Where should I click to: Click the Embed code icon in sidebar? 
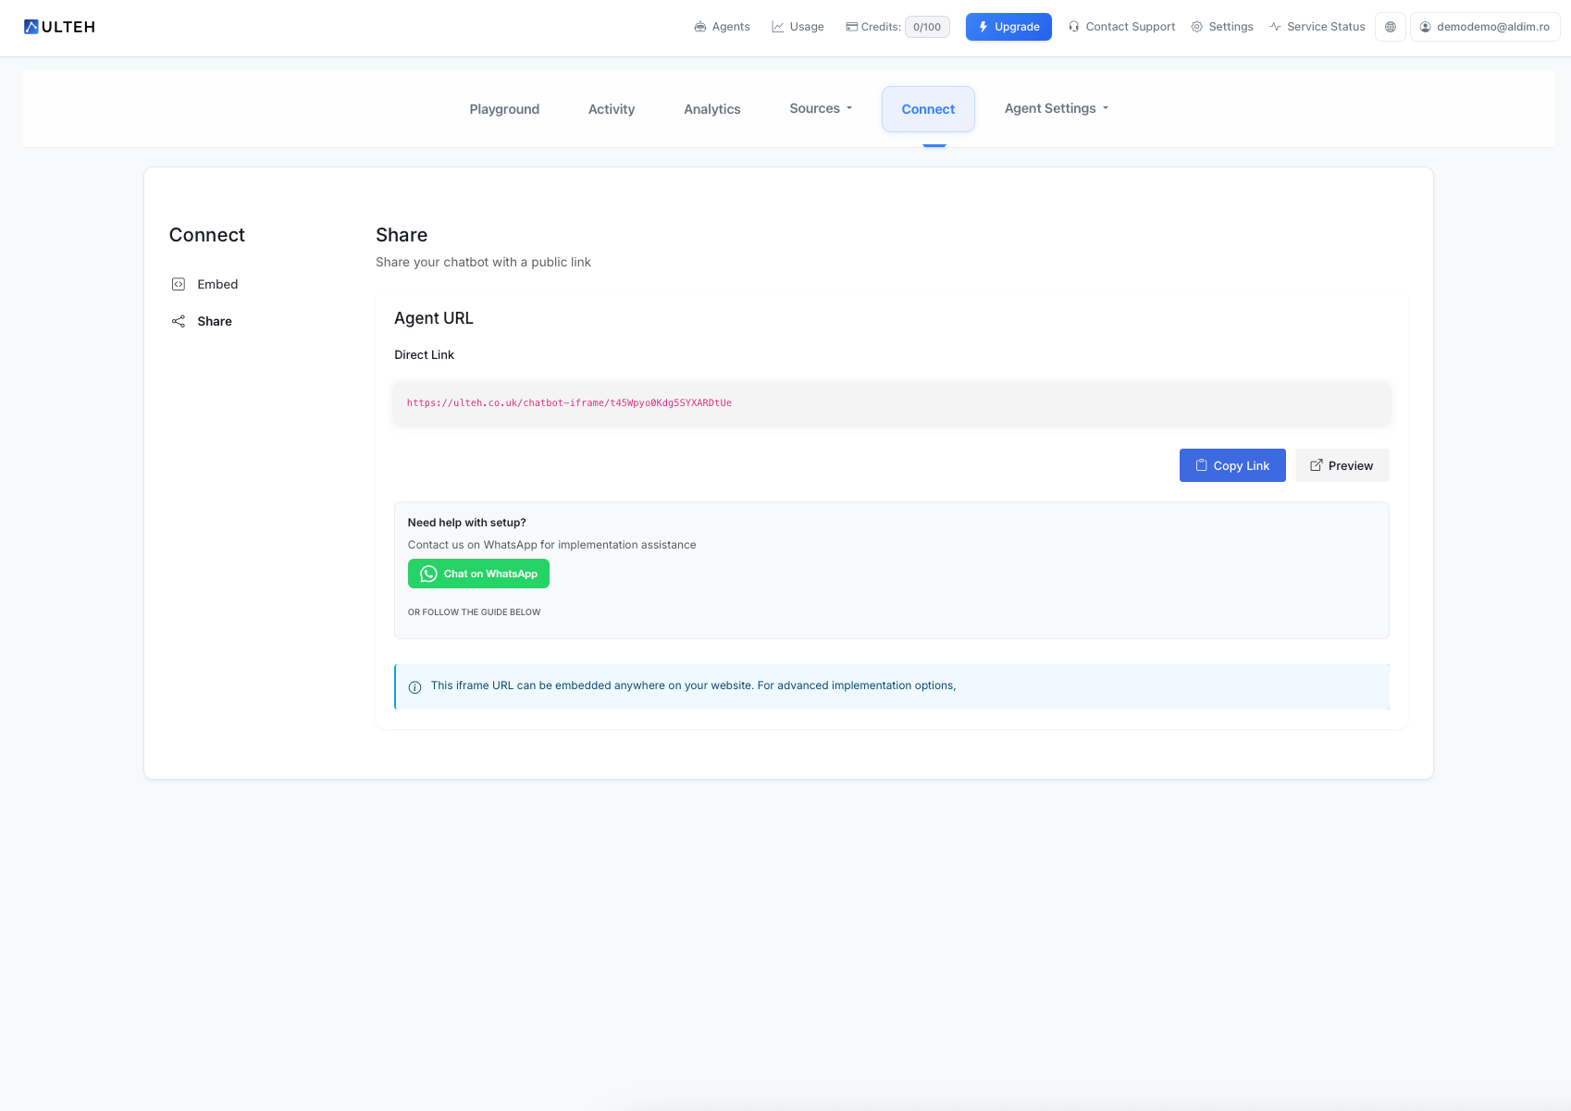(179, 284)
